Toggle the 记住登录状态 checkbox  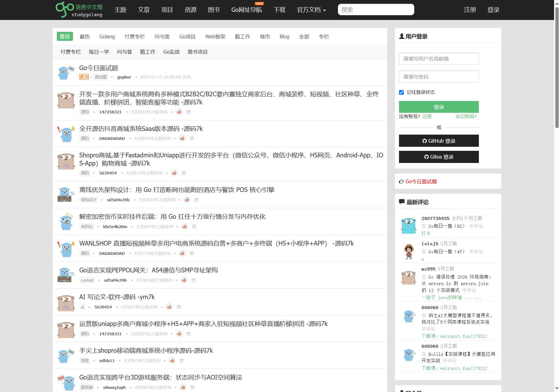pyautogui.click(x=401, y=92)
